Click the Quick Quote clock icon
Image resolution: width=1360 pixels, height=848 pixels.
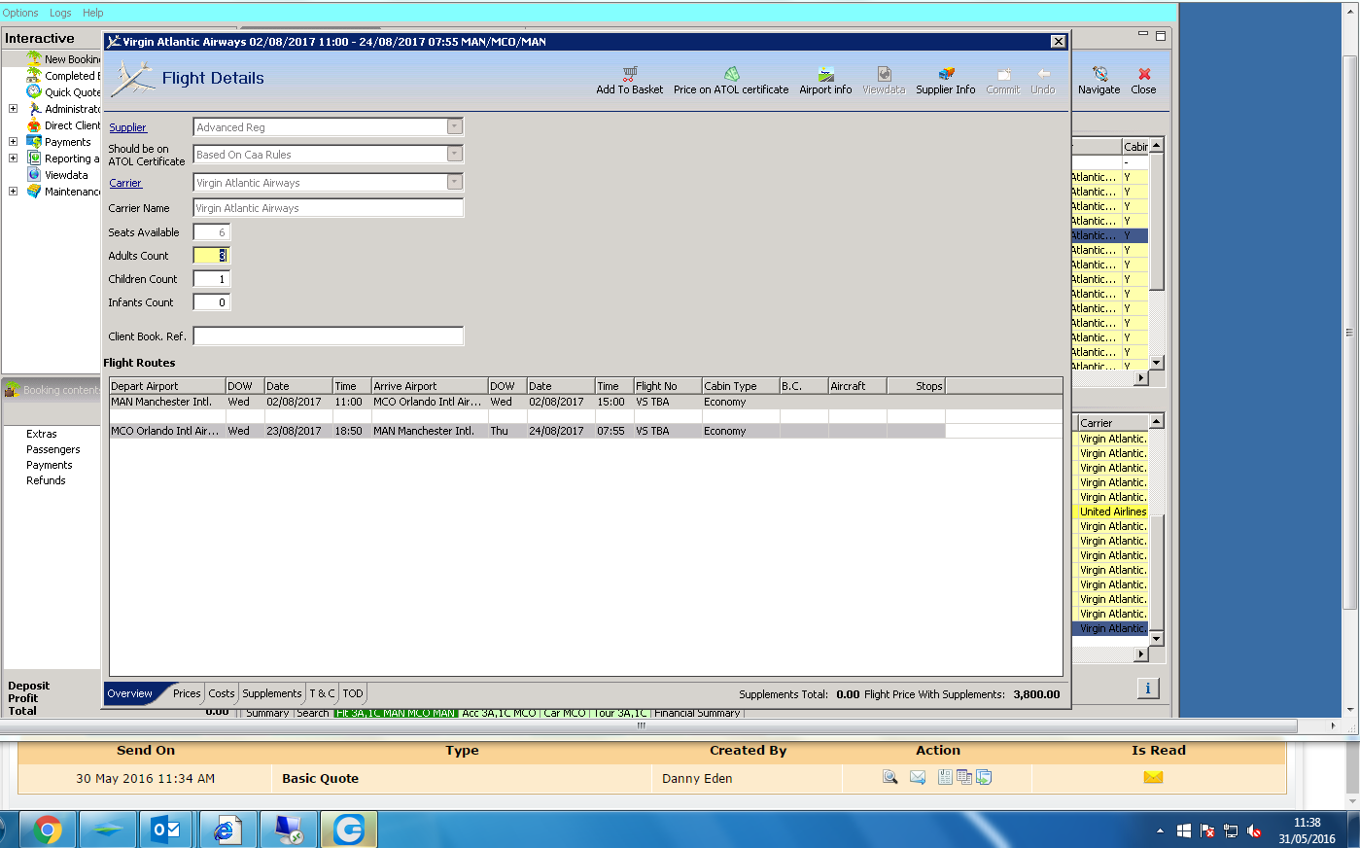(x=34, y=91)
